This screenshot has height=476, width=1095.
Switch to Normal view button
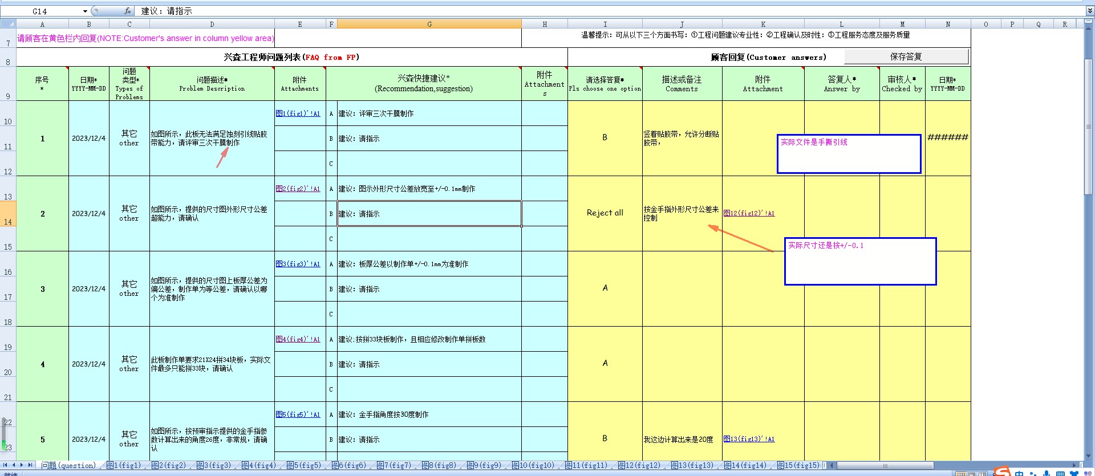pyautogui.click(x=961, y=474)
